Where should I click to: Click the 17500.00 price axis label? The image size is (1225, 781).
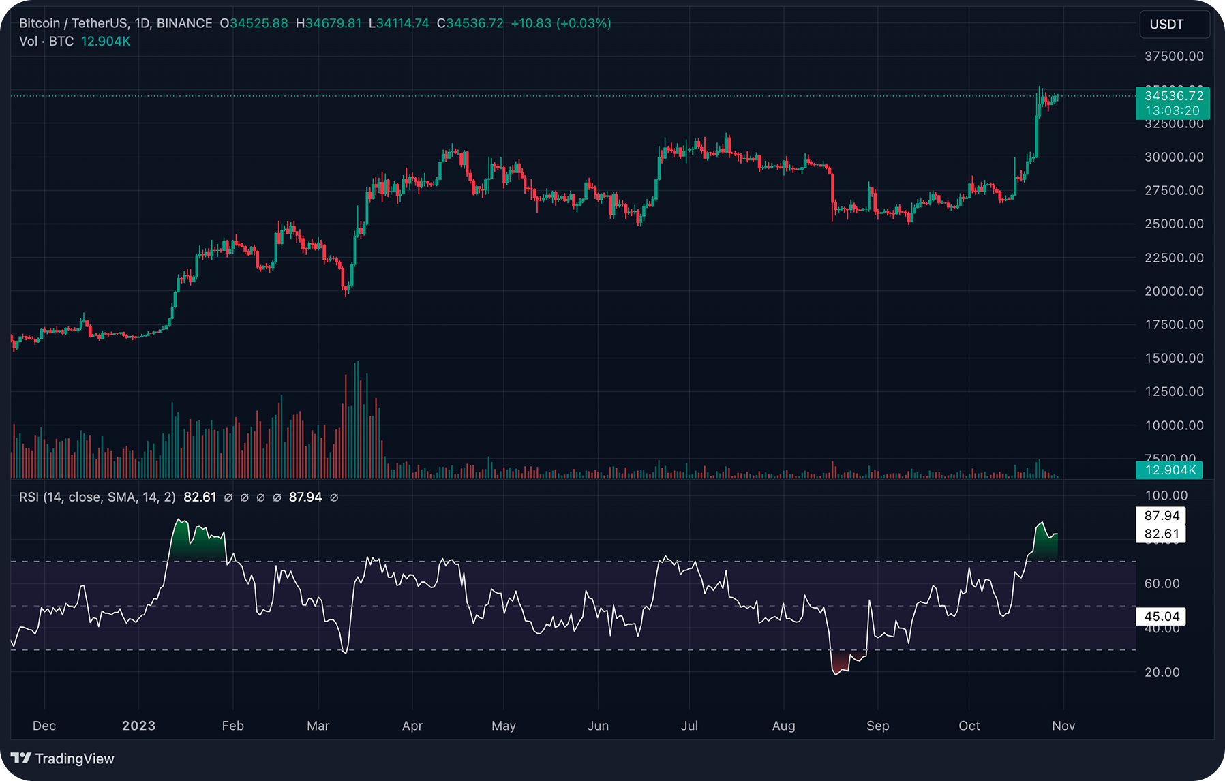pos(1174,324)
